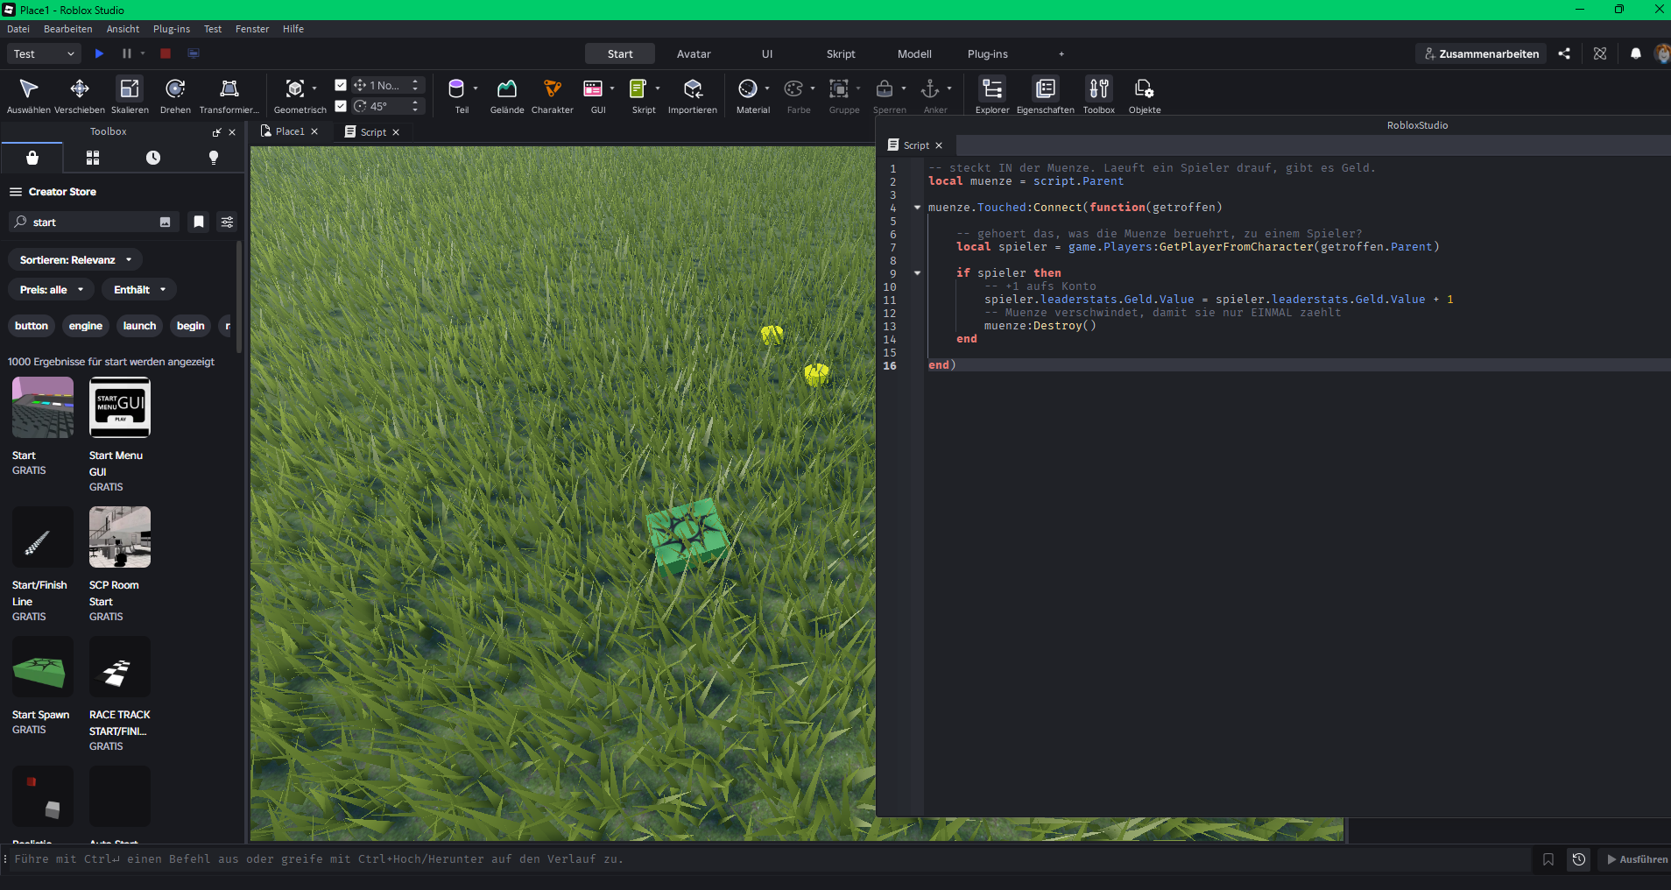Viewport: 1671px width, 890px height.
Task: Open the Gelände terrain editor
Action: 507,95
